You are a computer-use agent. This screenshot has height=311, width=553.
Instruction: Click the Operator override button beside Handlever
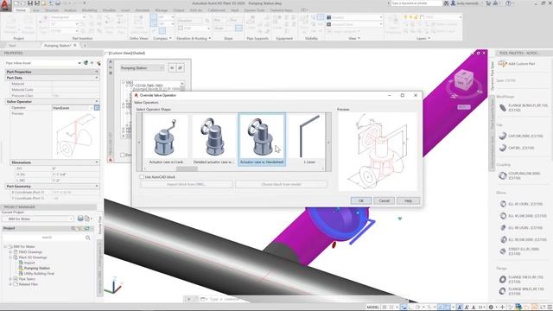[x=97, y=107]
